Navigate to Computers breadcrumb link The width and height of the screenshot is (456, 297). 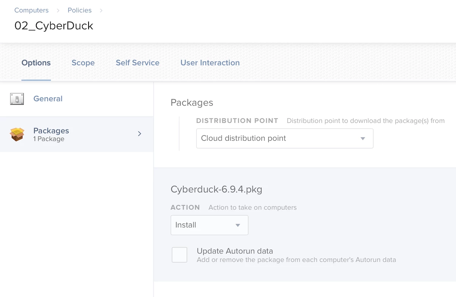click(32, 10)
